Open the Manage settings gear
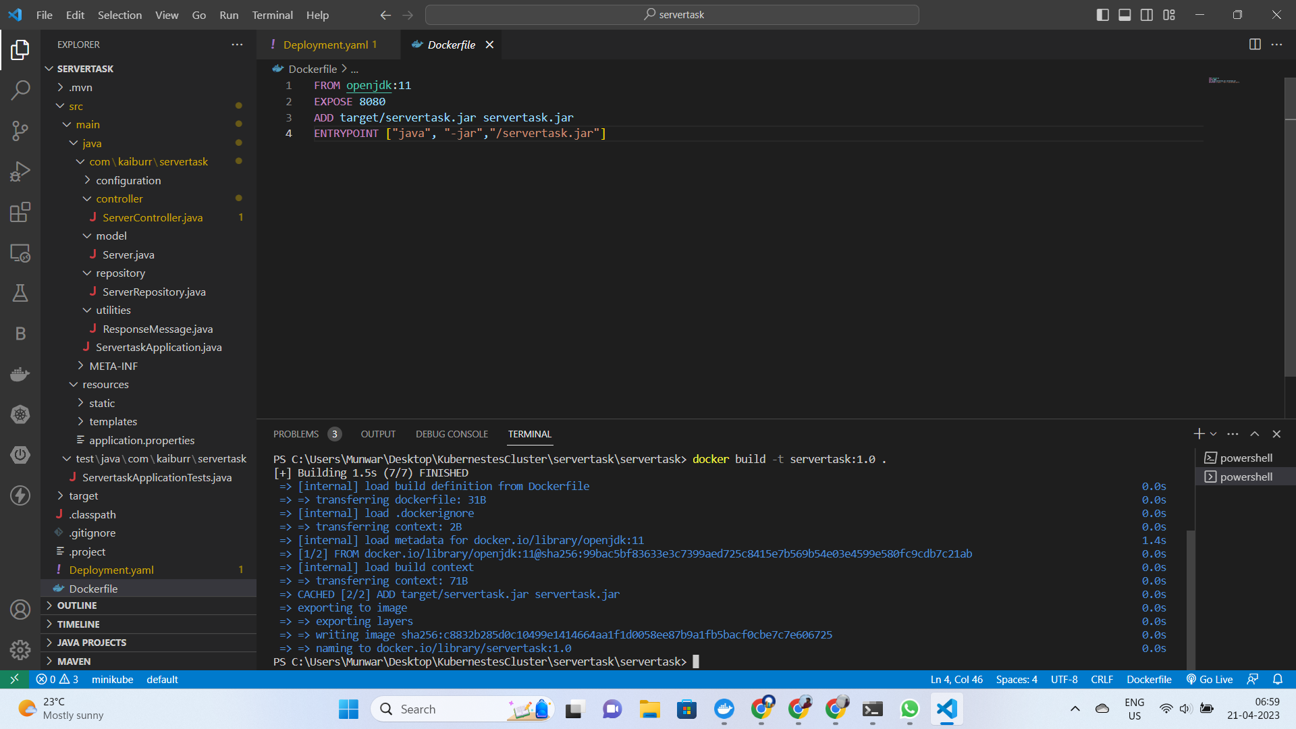The height and width of the screenshot is (729, 1296). click(20, 649)
